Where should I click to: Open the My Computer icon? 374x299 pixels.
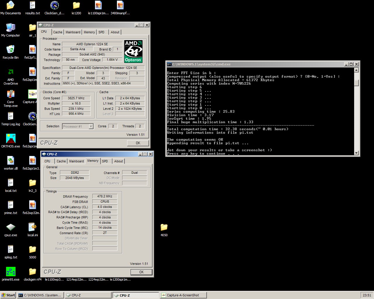point(11,27)
